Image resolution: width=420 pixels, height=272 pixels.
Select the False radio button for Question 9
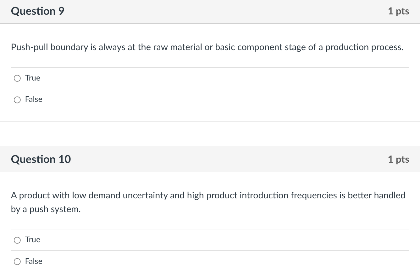(x=17, y=100)
